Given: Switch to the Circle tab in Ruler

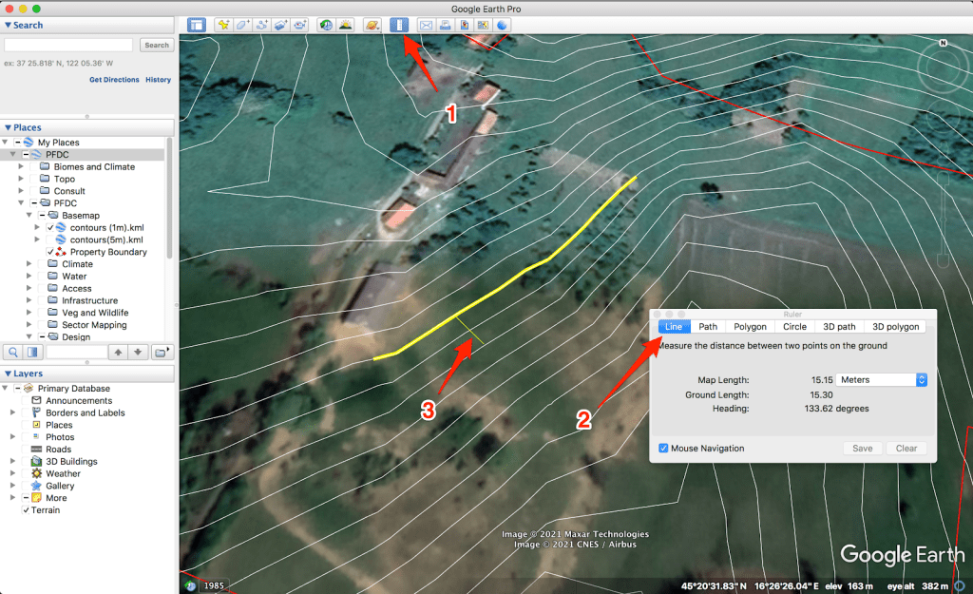Looking at the screenshot, I should (x=795, y=327).
